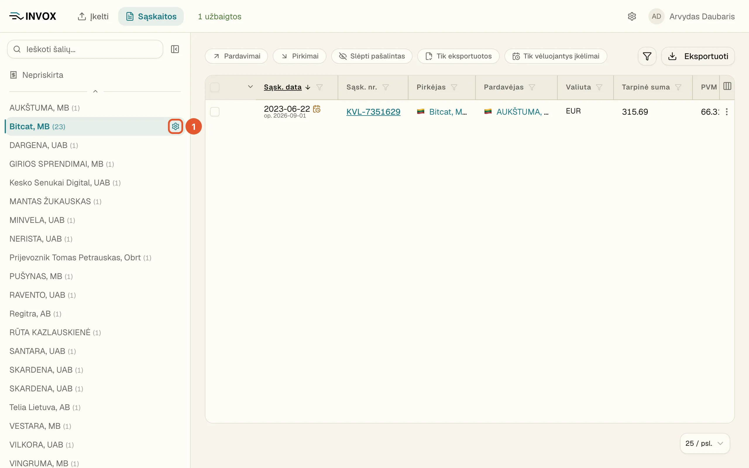Click the EUR currency cell

(x=573, y=111)
